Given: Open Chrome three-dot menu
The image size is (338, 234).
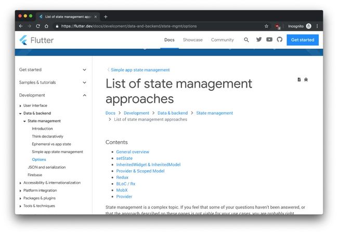Looking at the screenshot, I should [317, 26].
